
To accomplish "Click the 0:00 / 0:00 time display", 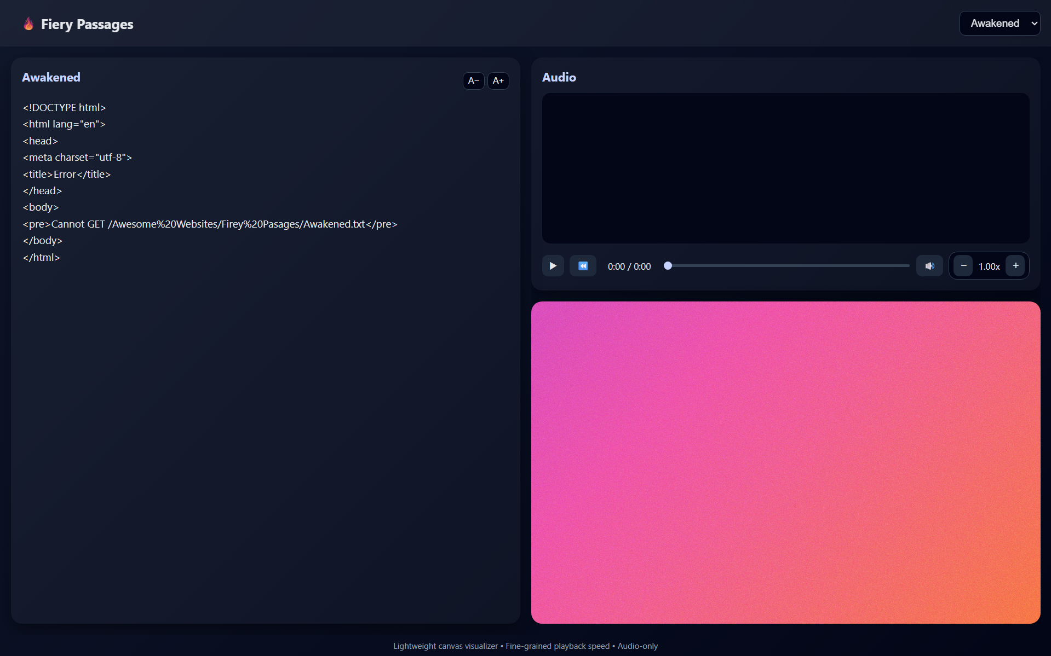I will (629, 266).
